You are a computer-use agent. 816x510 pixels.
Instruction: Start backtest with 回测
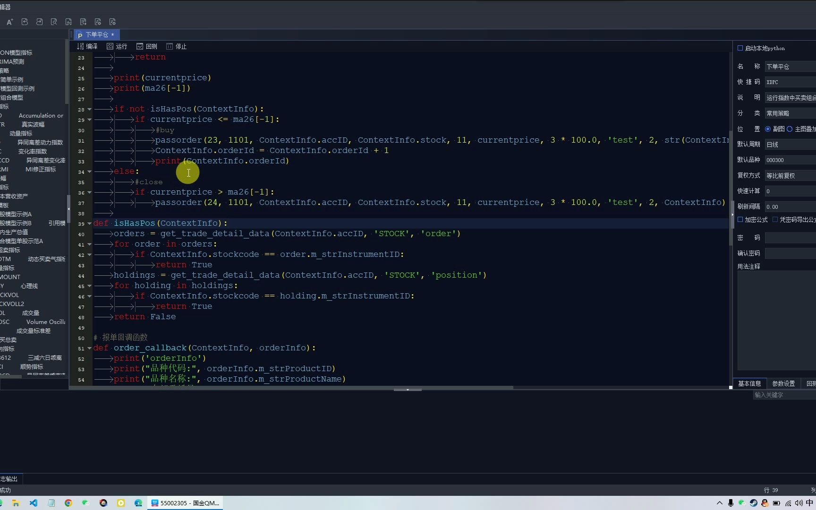click(147, 46)
